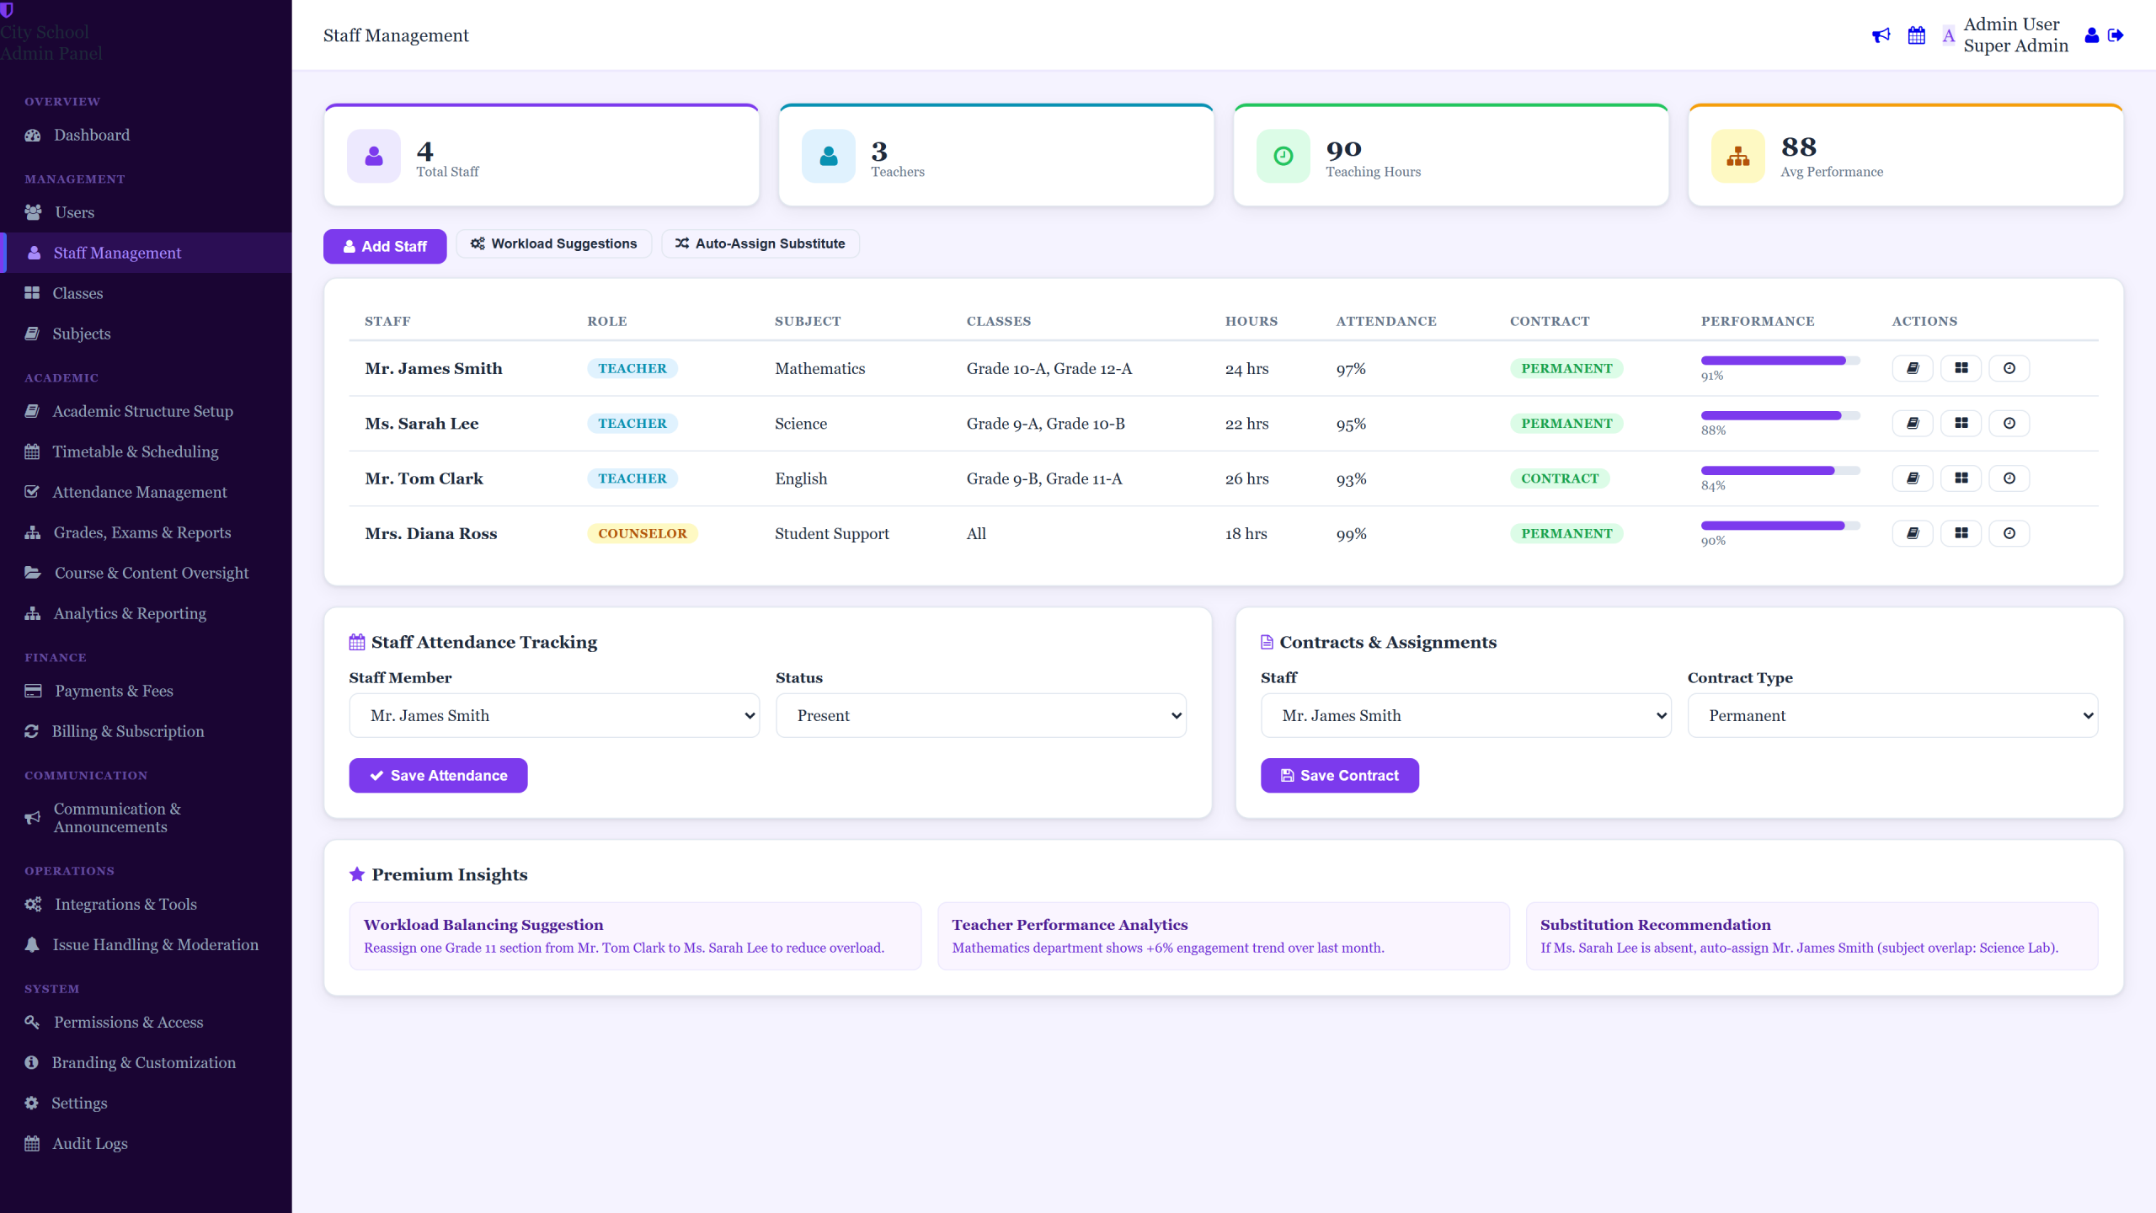The height and width of the screenshot is (1213, 2156).
Task: Click the Save Attendance button
Action: pyautogui.click(x=438, y=775)
